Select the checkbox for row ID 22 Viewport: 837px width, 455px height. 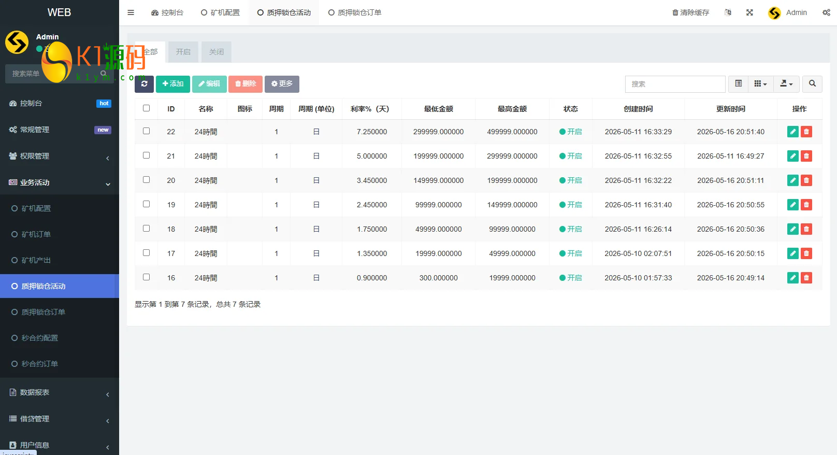(147, 131)
